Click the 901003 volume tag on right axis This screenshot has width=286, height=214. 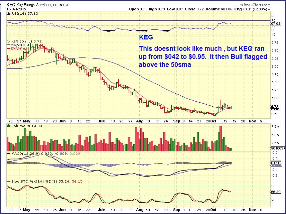[x=278, y=148]
